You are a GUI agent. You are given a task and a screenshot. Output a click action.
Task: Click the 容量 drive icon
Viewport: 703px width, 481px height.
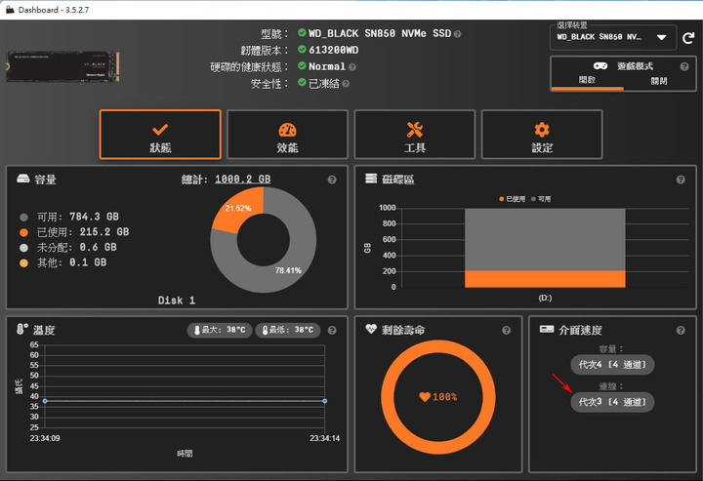[22, 180]
